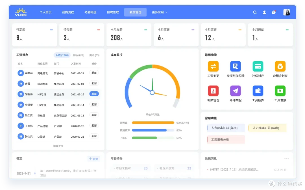Viewport: 305px width, 190px height.
Task: Click 起薪 button for 孙薇
Action: (x=94, y=83)
